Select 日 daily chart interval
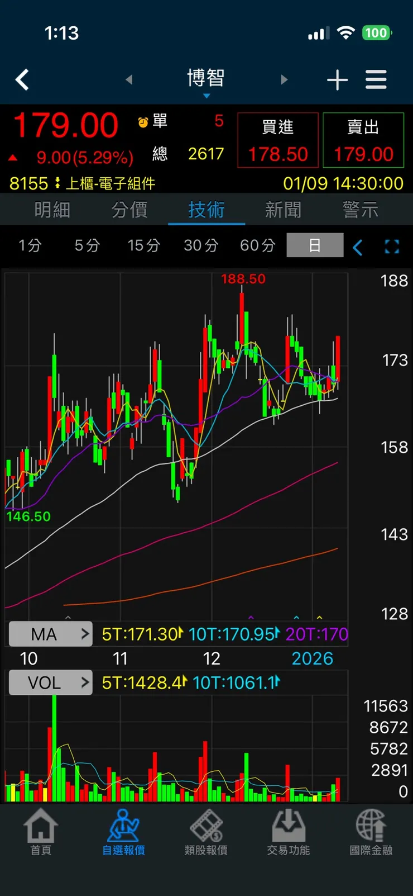413x896 pixels. tap(315, 245)
